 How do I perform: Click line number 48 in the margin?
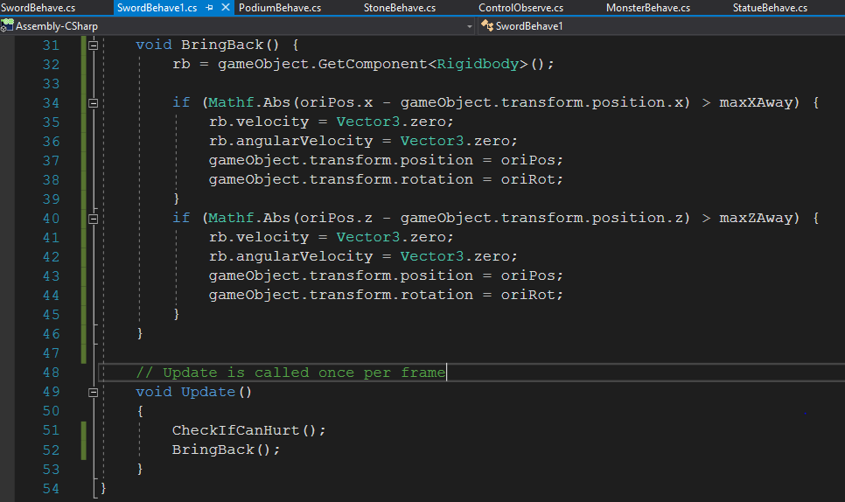click(x=52, y=373)
